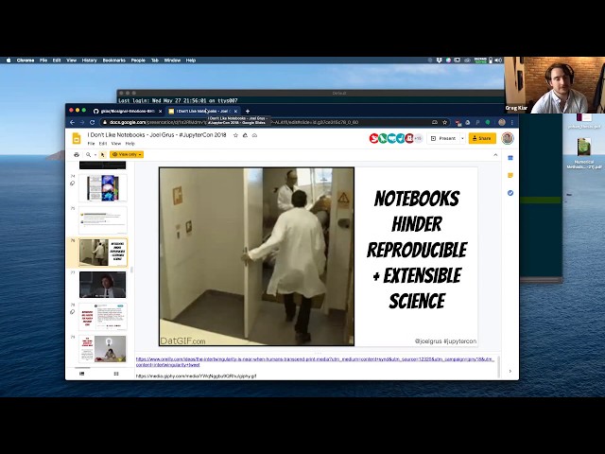Open the View only mode dropdown
This screenshot has width=605, height=454.
point(127,154)
